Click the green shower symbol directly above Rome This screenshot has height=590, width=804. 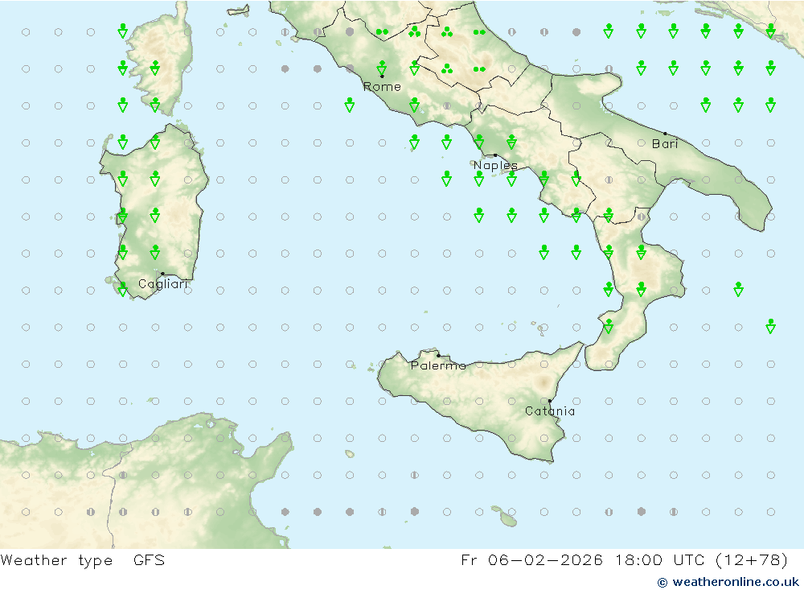tap(382, 68)
